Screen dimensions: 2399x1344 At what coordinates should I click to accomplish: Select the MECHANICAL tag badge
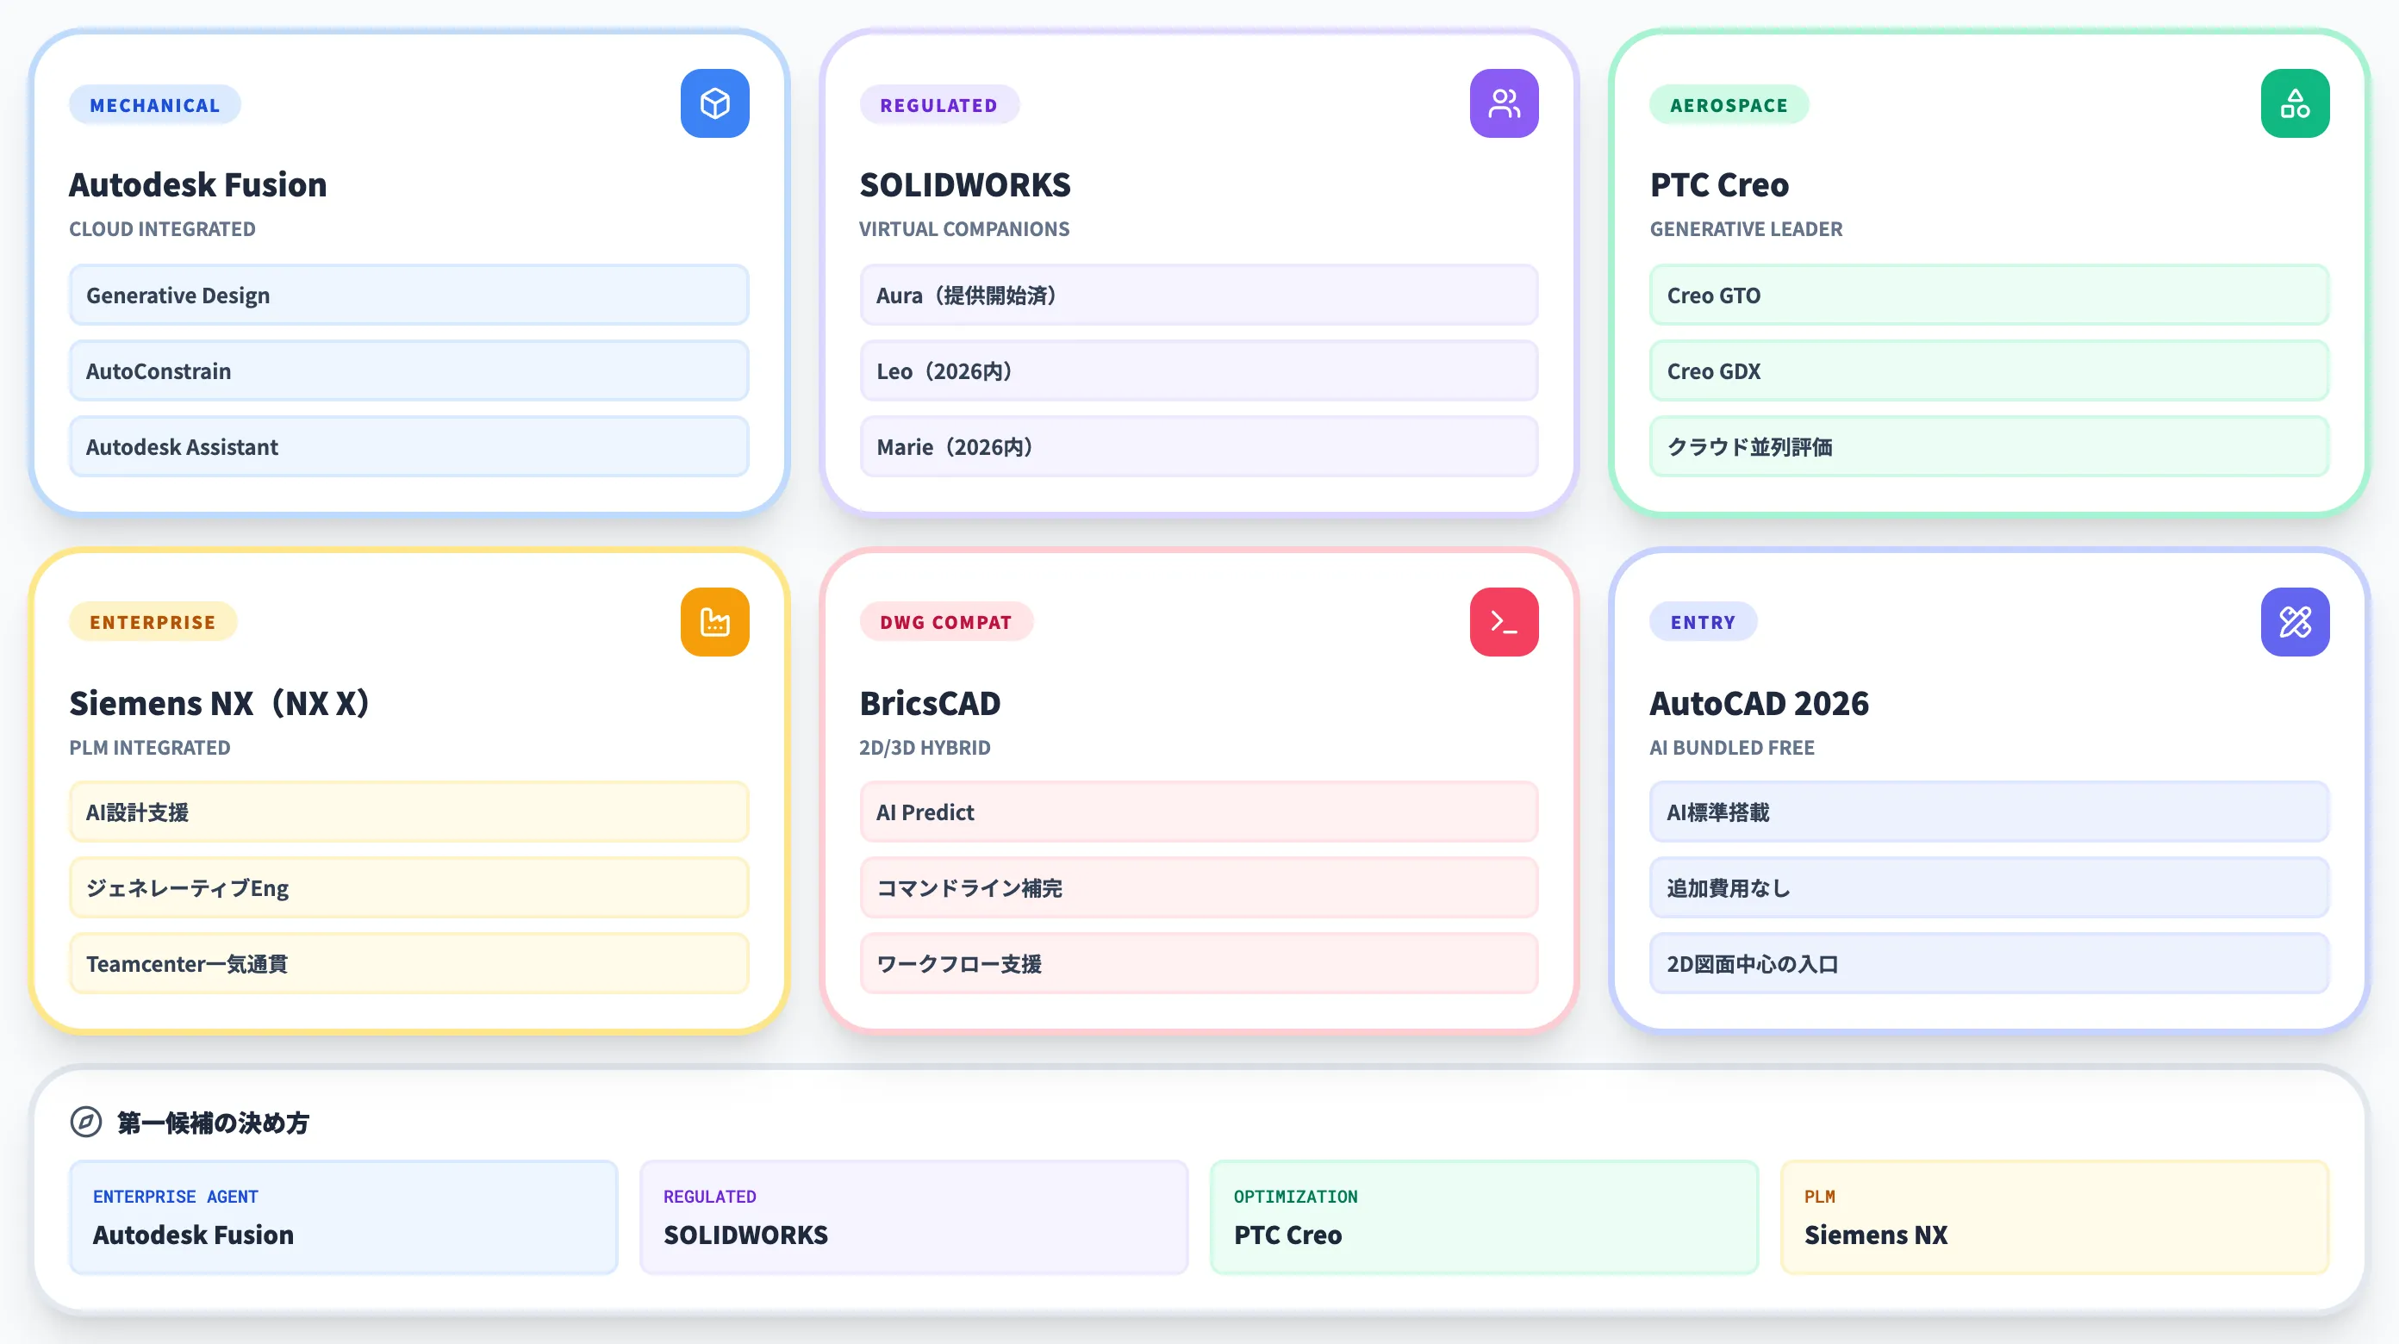154,105
